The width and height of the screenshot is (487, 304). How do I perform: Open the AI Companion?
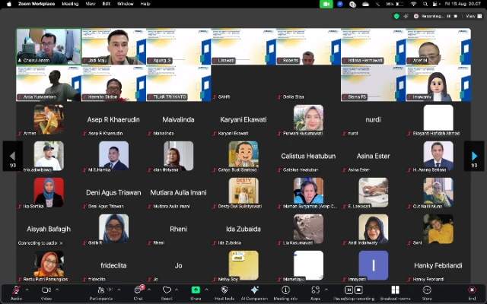pyautogui.click(x=254, y=290)
